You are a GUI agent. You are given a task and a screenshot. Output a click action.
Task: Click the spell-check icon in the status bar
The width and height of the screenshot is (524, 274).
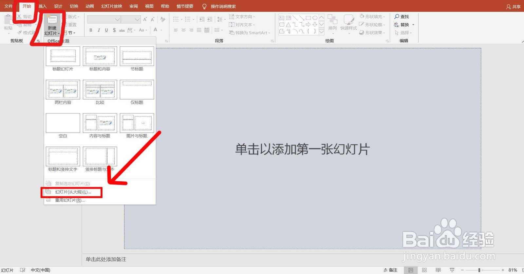pyautogui.click(x=22, y=270)
